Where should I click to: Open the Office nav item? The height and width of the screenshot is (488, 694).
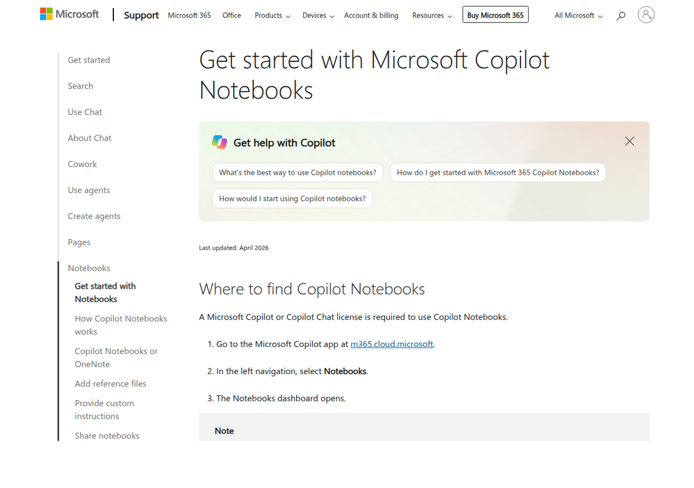pyautogui.click(x=231, y=16)
